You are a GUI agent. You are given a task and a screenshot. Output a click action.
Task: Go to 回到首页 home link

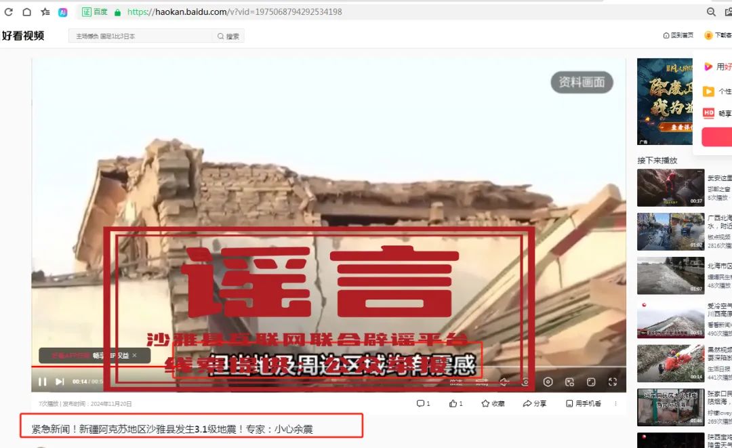(x=678, y=36)
